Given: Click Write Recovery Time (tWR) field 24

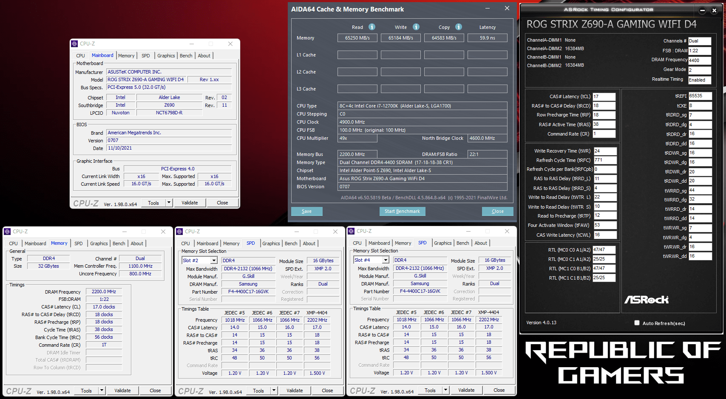Looking at the screenshot, I should [605, 151].
